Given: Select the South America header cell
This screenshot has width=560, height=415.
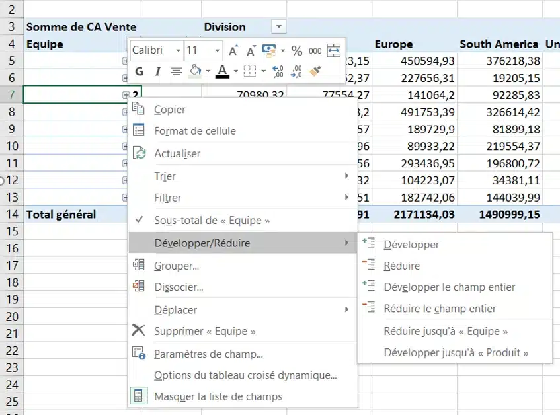Looking at the screenshot, I should click(x=500, y=44).
